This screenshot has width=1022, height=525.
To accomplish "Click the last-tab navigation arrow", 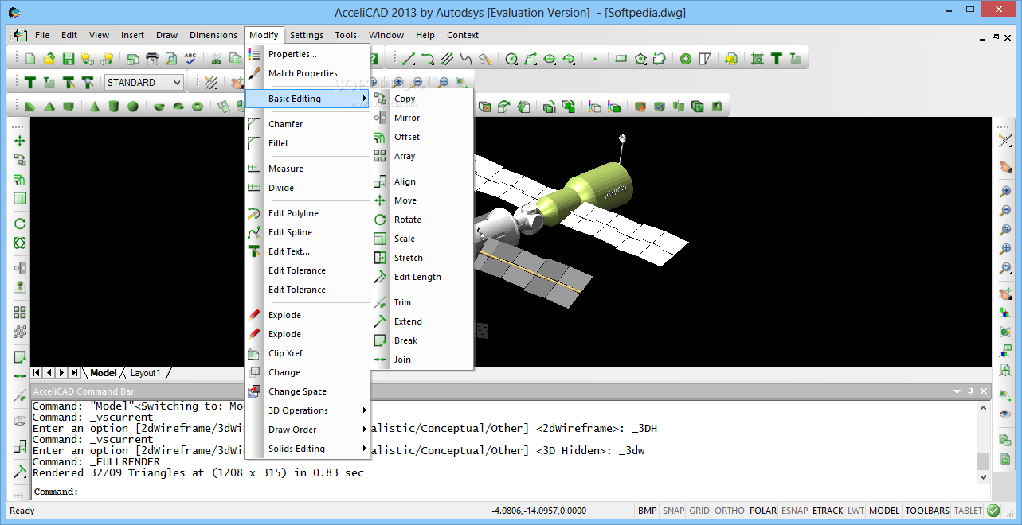I will [x=74, y=372].
